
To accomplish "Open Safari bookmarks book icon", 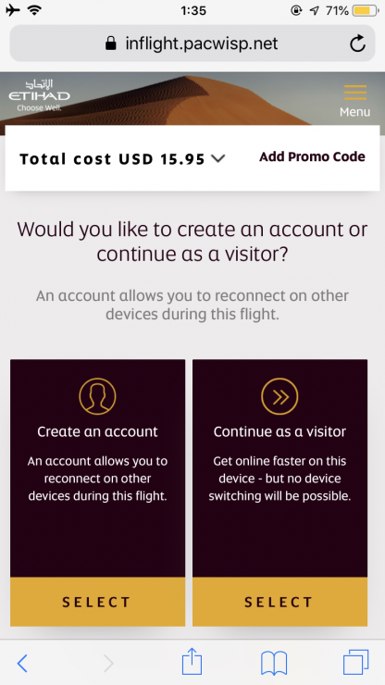I will point(274,663).
